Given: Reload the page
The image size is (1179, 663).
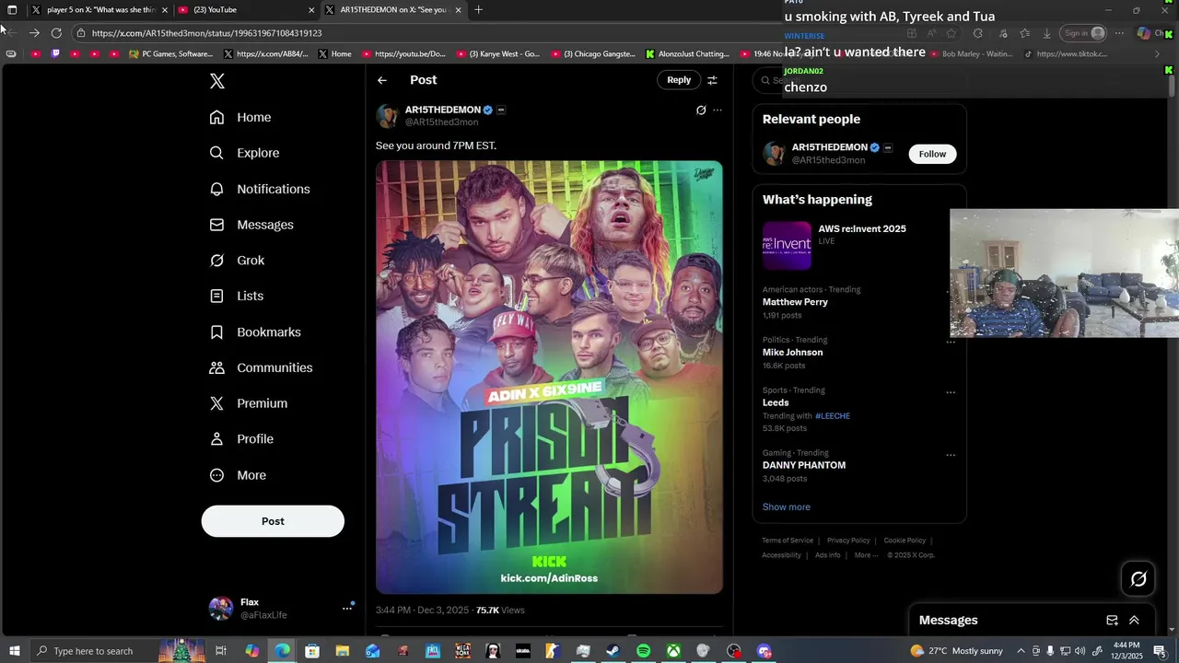Looking at the screenshot, I should [x=56, y=33].
